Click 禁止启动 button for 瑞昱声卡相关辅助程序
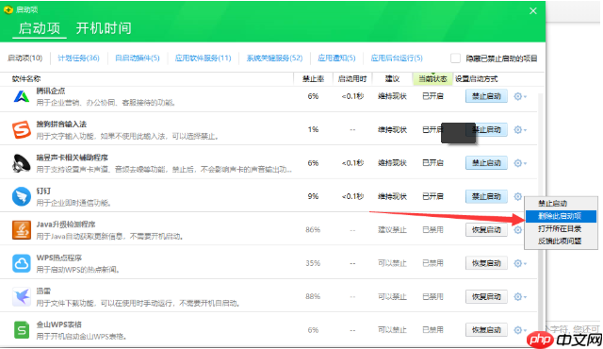This screenshot has height=349, width=603. (x=486, y=163)
